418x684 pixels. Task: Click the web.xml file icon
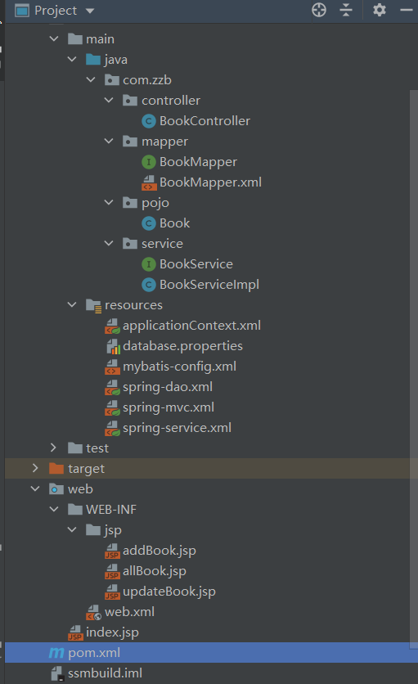point(94,612)
